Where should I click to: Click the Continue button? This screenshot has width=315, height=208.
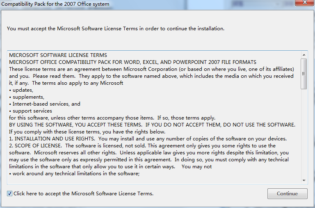click(287, 194)
